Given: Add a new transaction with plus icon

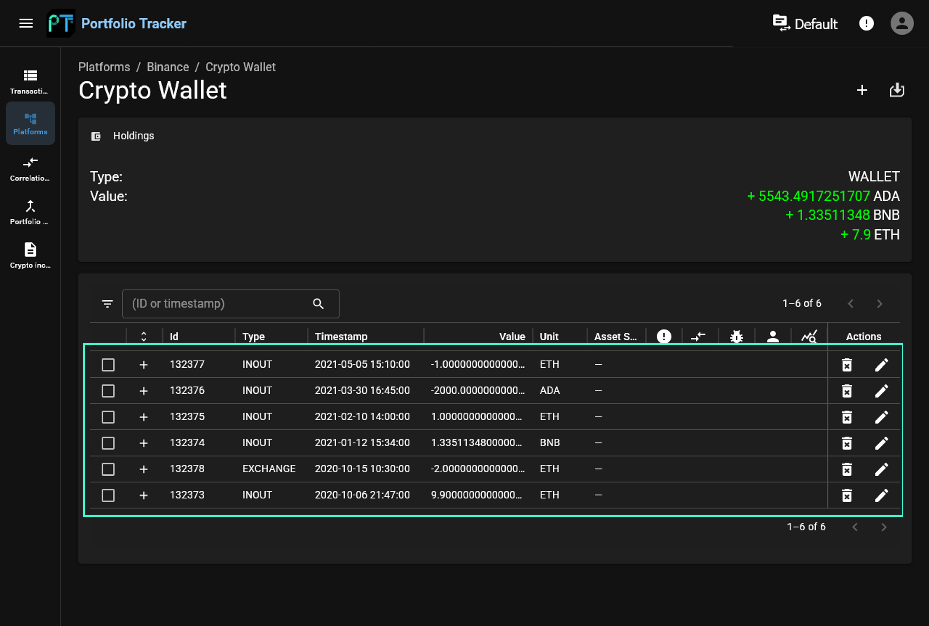Looking at the screenshot, I should pyautogui.click(x=862, y=90).
